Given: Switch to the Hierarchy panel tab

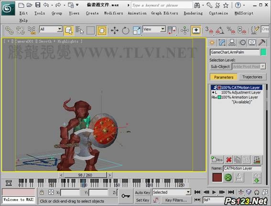Looking at the screenshot, I should click(x=232, y=43).
